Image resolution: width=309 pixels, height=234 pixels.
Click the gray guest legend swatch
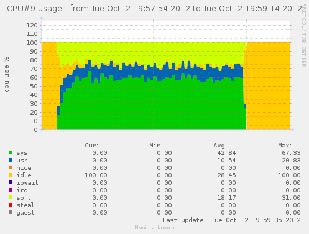(x=11, y=212)
